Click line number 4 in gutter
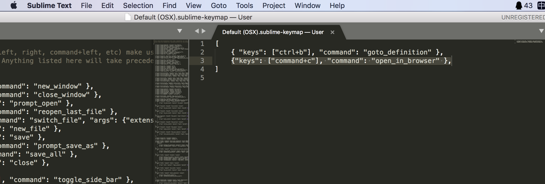 point(202,69)
